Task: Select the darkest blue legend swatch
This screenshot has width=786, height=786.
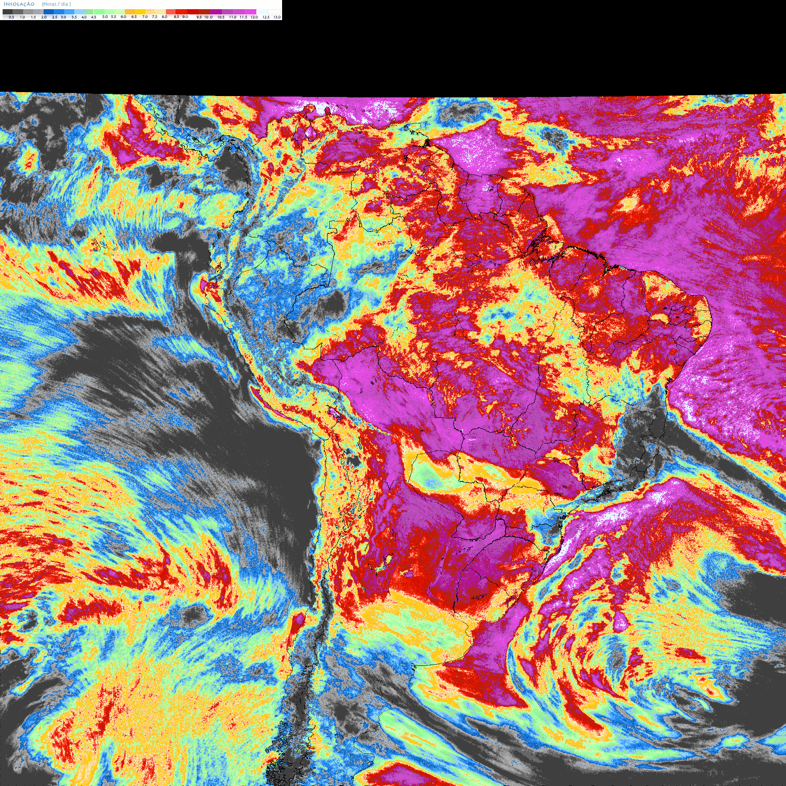Action: pyautogui.click(x=48, y=12)
